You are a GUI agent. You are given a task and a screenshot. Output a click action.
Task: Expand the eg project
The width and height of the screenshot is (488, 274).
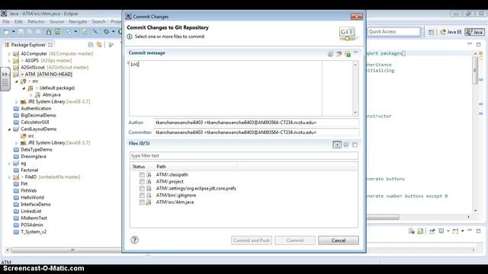[9, 164]
